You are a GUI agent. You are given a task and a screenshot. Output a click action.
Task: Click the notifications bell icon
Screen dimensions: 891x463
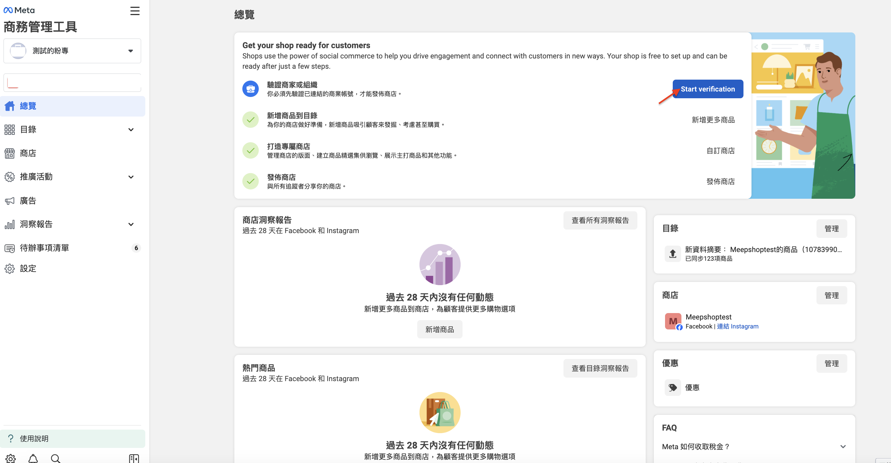[x=33, y=459]
